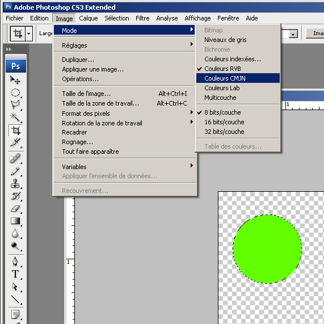Choose Multicouche mode

pyautogui.click(x=238, y=98)
